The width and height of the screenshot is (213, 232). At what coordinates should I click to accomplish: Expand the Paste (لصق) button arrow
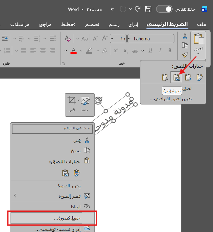coord(198,54)
